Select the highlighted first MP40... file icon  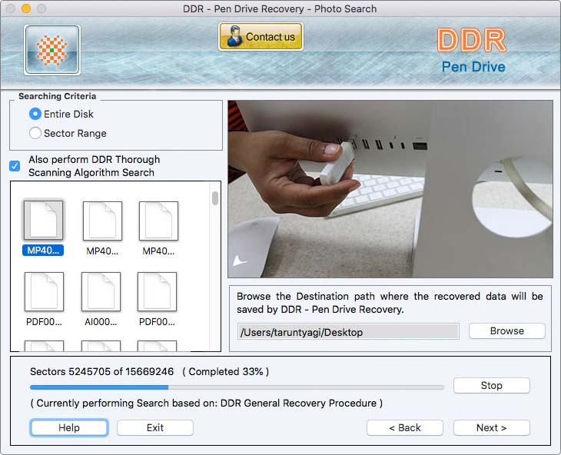[x=43, y=220]
